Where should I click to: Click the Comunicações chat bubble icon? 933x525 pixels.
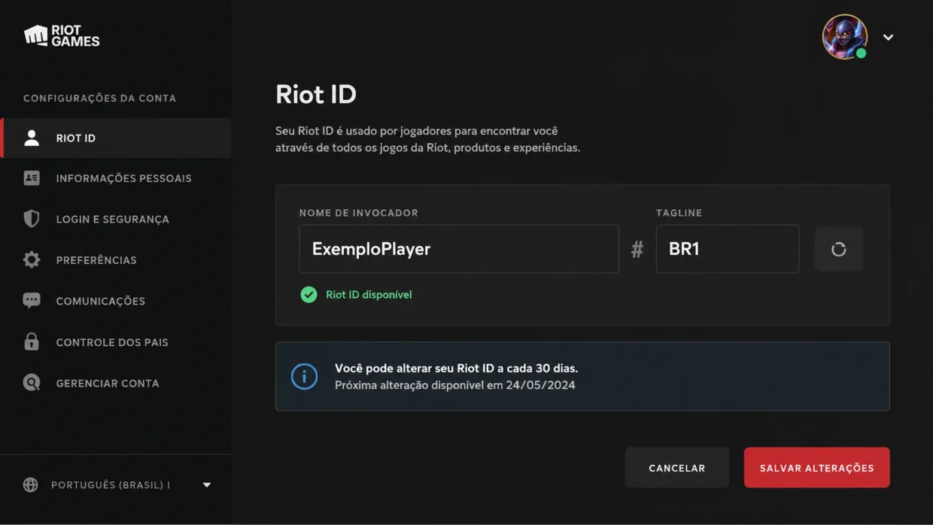(x=31, y=301)
